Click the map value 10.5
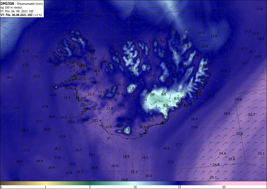This screenshot has height=189, width=267. (x=134, y=69)
